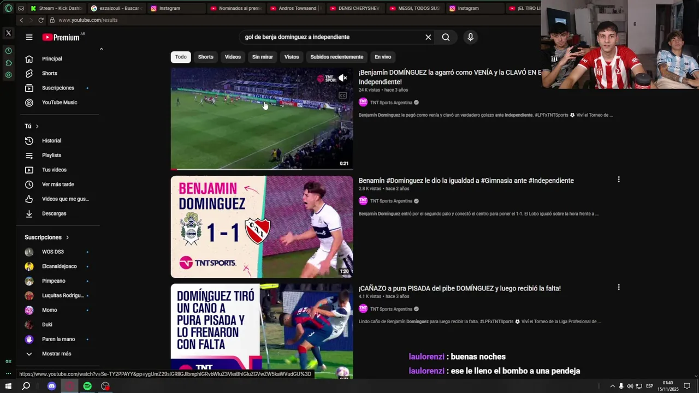
Task: Start voice search with microphone icon
Action: (x=470, y=37)
